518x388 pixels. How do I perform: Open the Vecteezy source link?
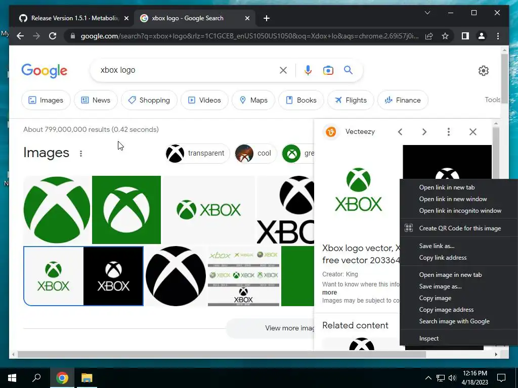coord(350,132)
